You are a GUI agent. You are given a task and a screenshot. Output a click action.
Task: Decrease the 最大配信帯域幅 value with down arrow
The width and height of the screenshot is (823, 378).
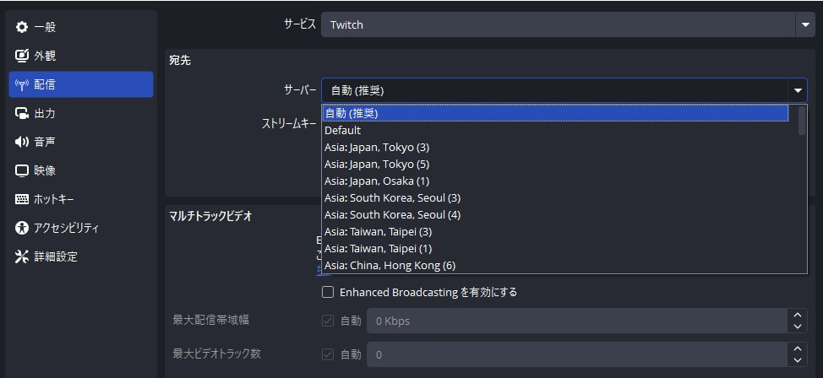798,327
